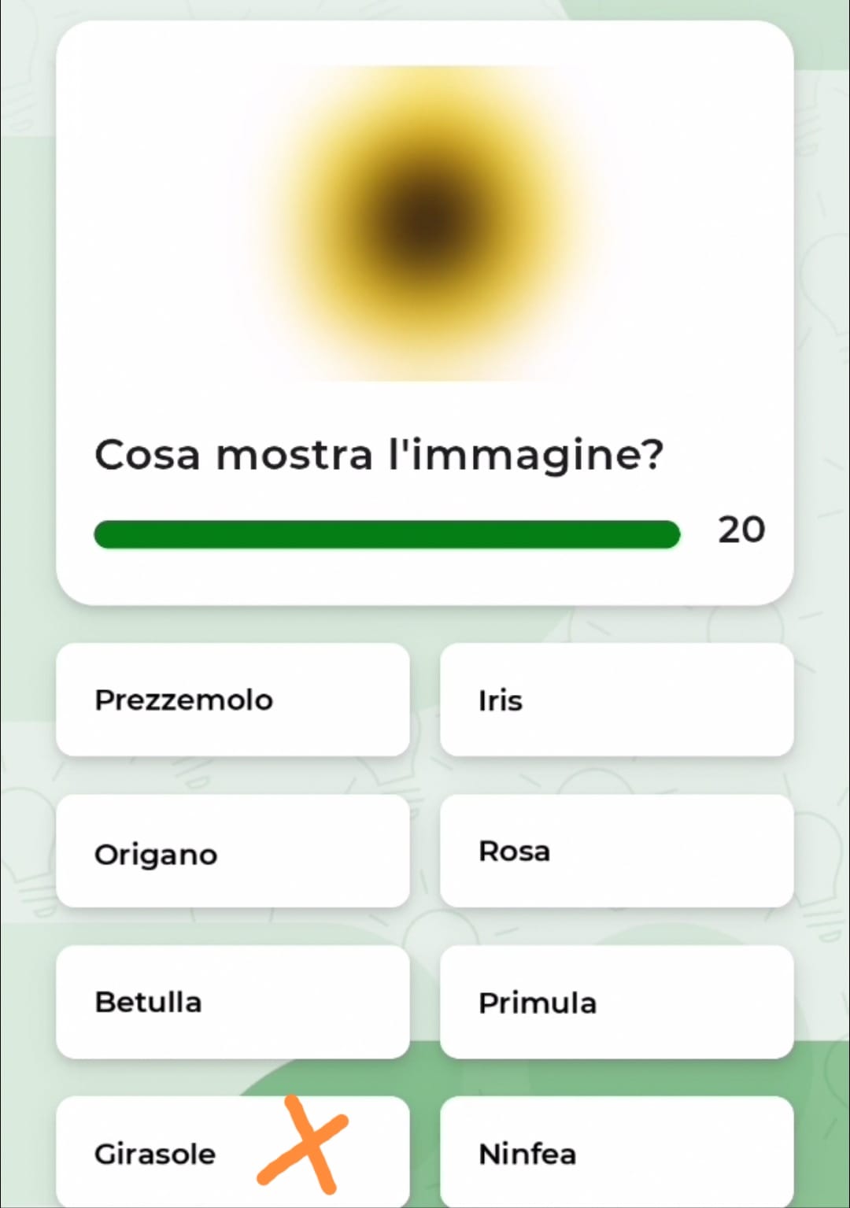The image size is (850, 1208).
Task: Click the question text "Cosa mostra l'immagine?"
Action: coord(379,455)
